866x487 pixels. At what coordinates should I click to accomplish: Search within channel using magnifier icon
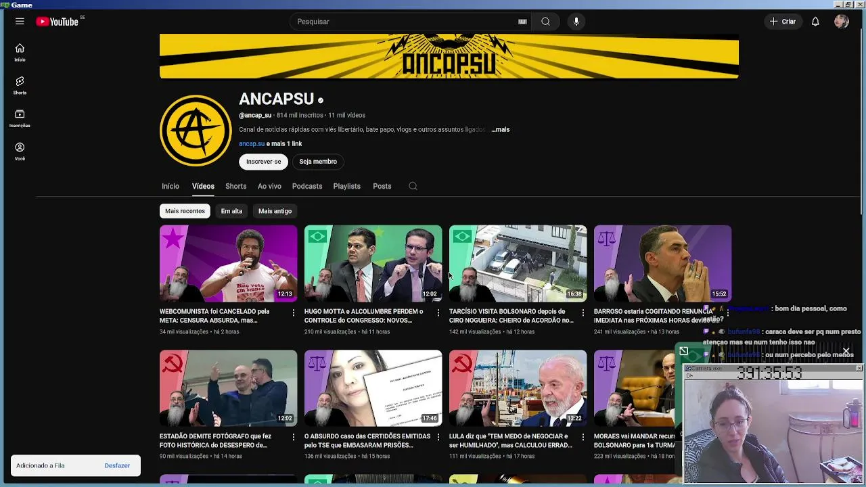point(413,186)
